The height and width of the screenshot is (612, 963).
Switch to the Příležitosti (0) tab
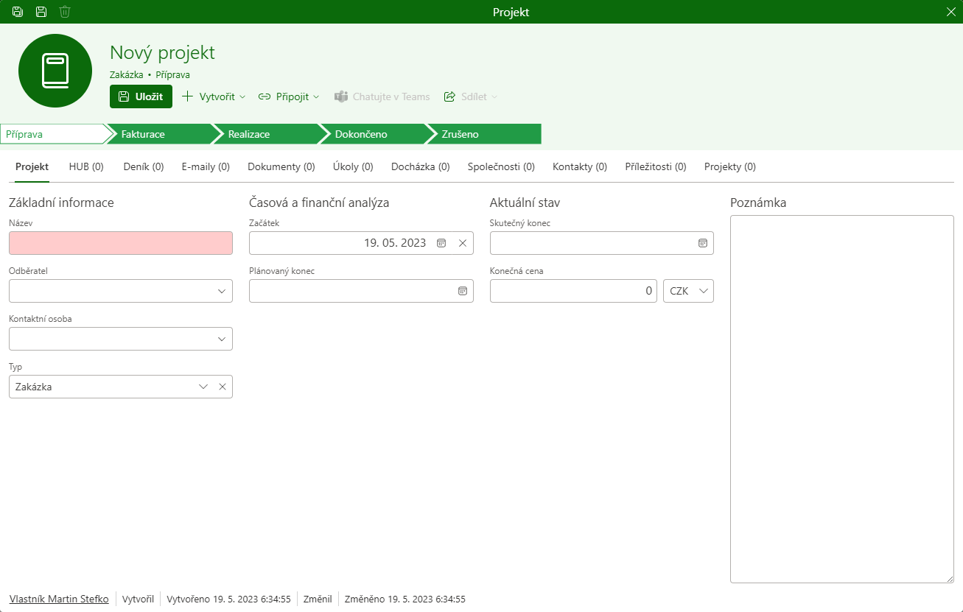tap(656, 167)
